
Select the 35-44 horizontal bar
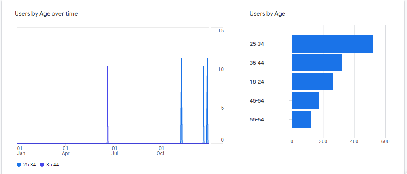(x=316, y=63)
